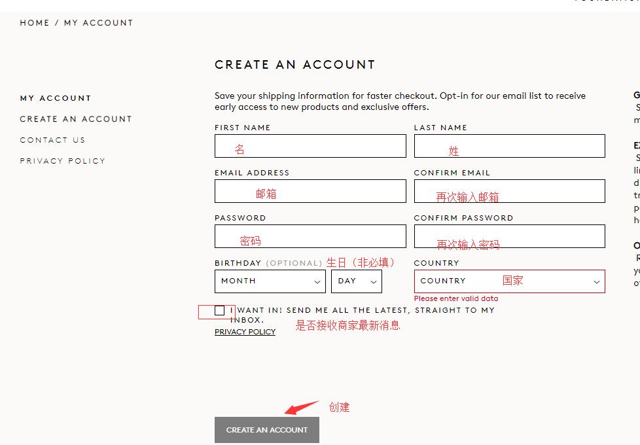Select the Password input box
The width and height of the screenshot is (640, 445).
pos(310,236)
